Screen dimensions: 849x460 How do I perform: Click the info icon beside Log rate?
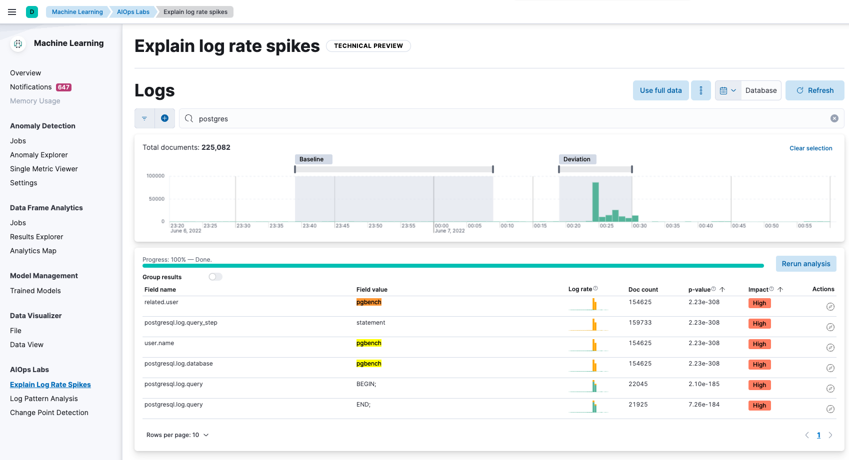point(595,289)
